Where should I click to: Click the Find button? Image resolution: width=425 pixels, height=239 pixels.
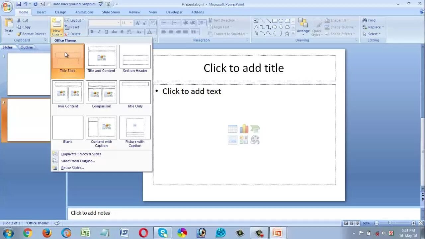[369, 20]
